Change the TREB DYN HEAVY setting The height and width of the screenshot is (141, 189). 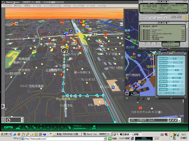[x=176, y=78]
